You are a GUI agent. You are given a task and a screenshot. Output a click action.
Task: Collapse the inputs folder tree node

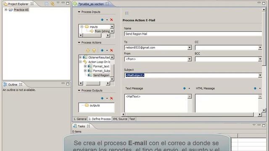pyautogui.click(x=82, y=26)
